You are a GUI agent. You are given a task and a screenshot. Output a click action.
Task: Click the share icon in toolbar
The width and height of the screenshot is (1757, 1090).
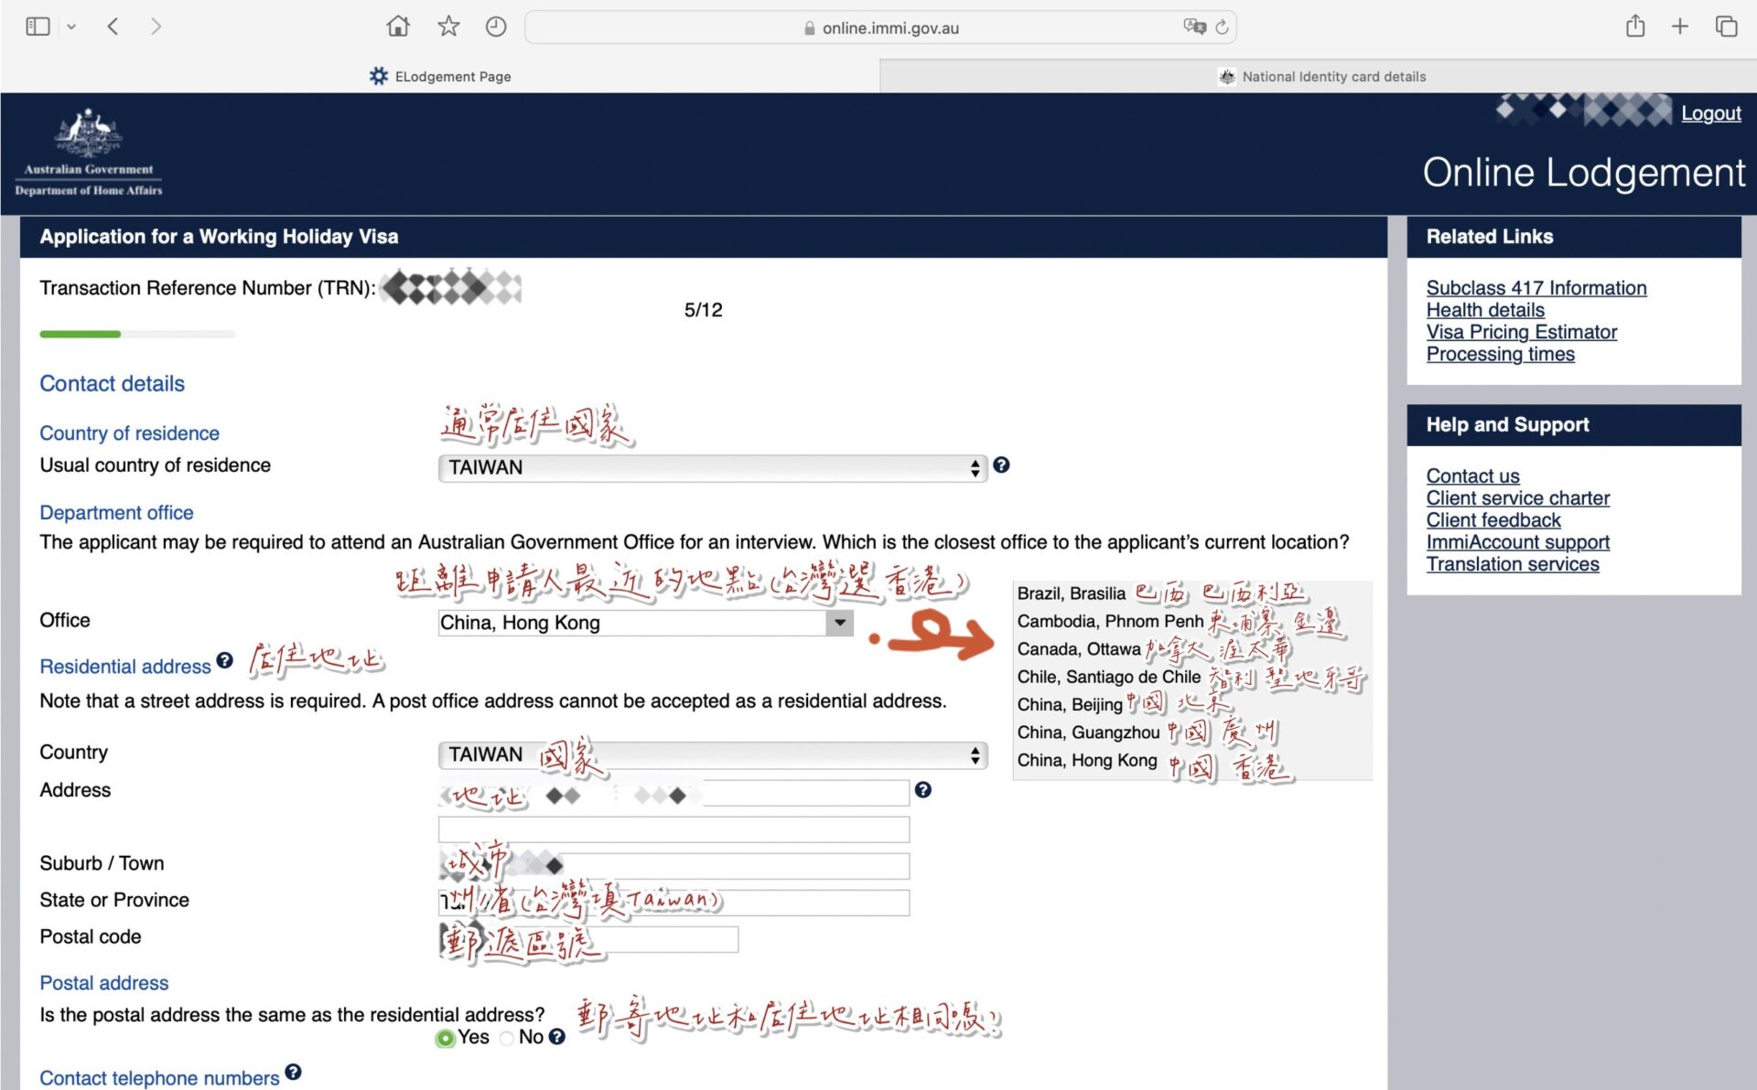pos(1635,27)
